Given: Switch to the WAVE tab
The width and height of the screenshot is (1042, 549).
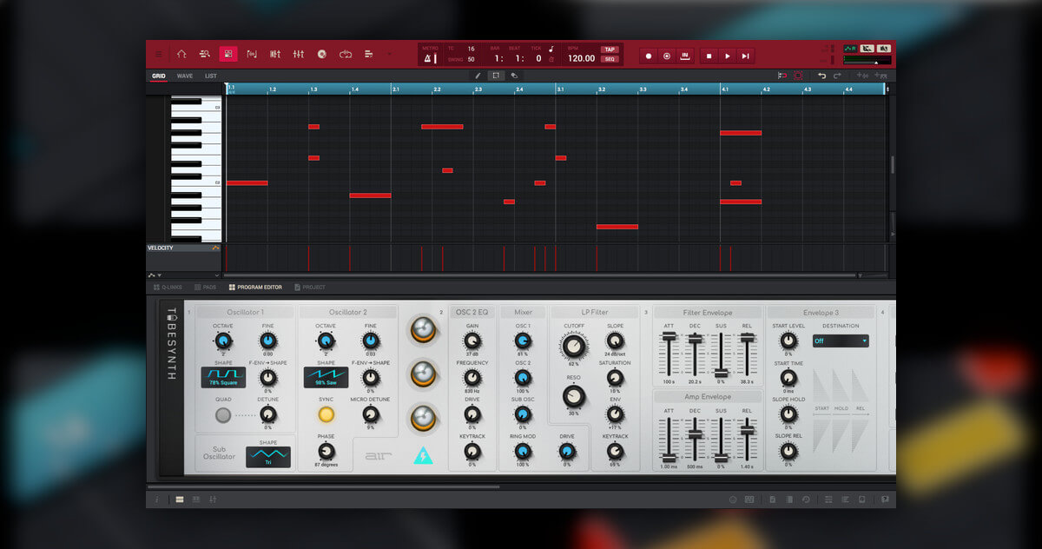Looking at the screenshot, I should click(x=185, y=76).
